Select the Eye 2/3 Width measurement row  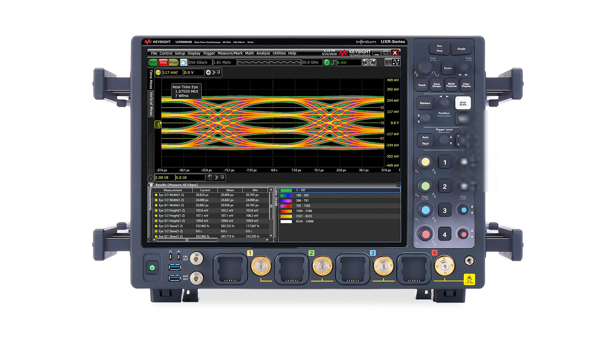click(x=171, y=195)
